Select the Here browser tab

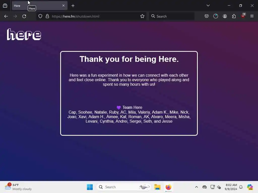[40, 6]
